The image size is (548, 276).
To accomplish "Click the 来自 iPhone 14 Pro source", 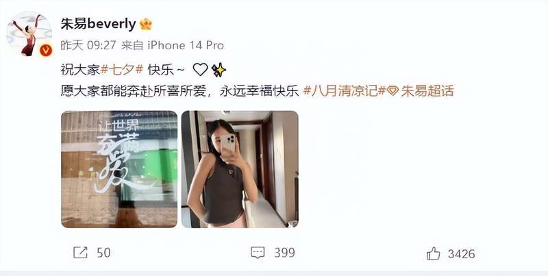I will pos(173,45).
